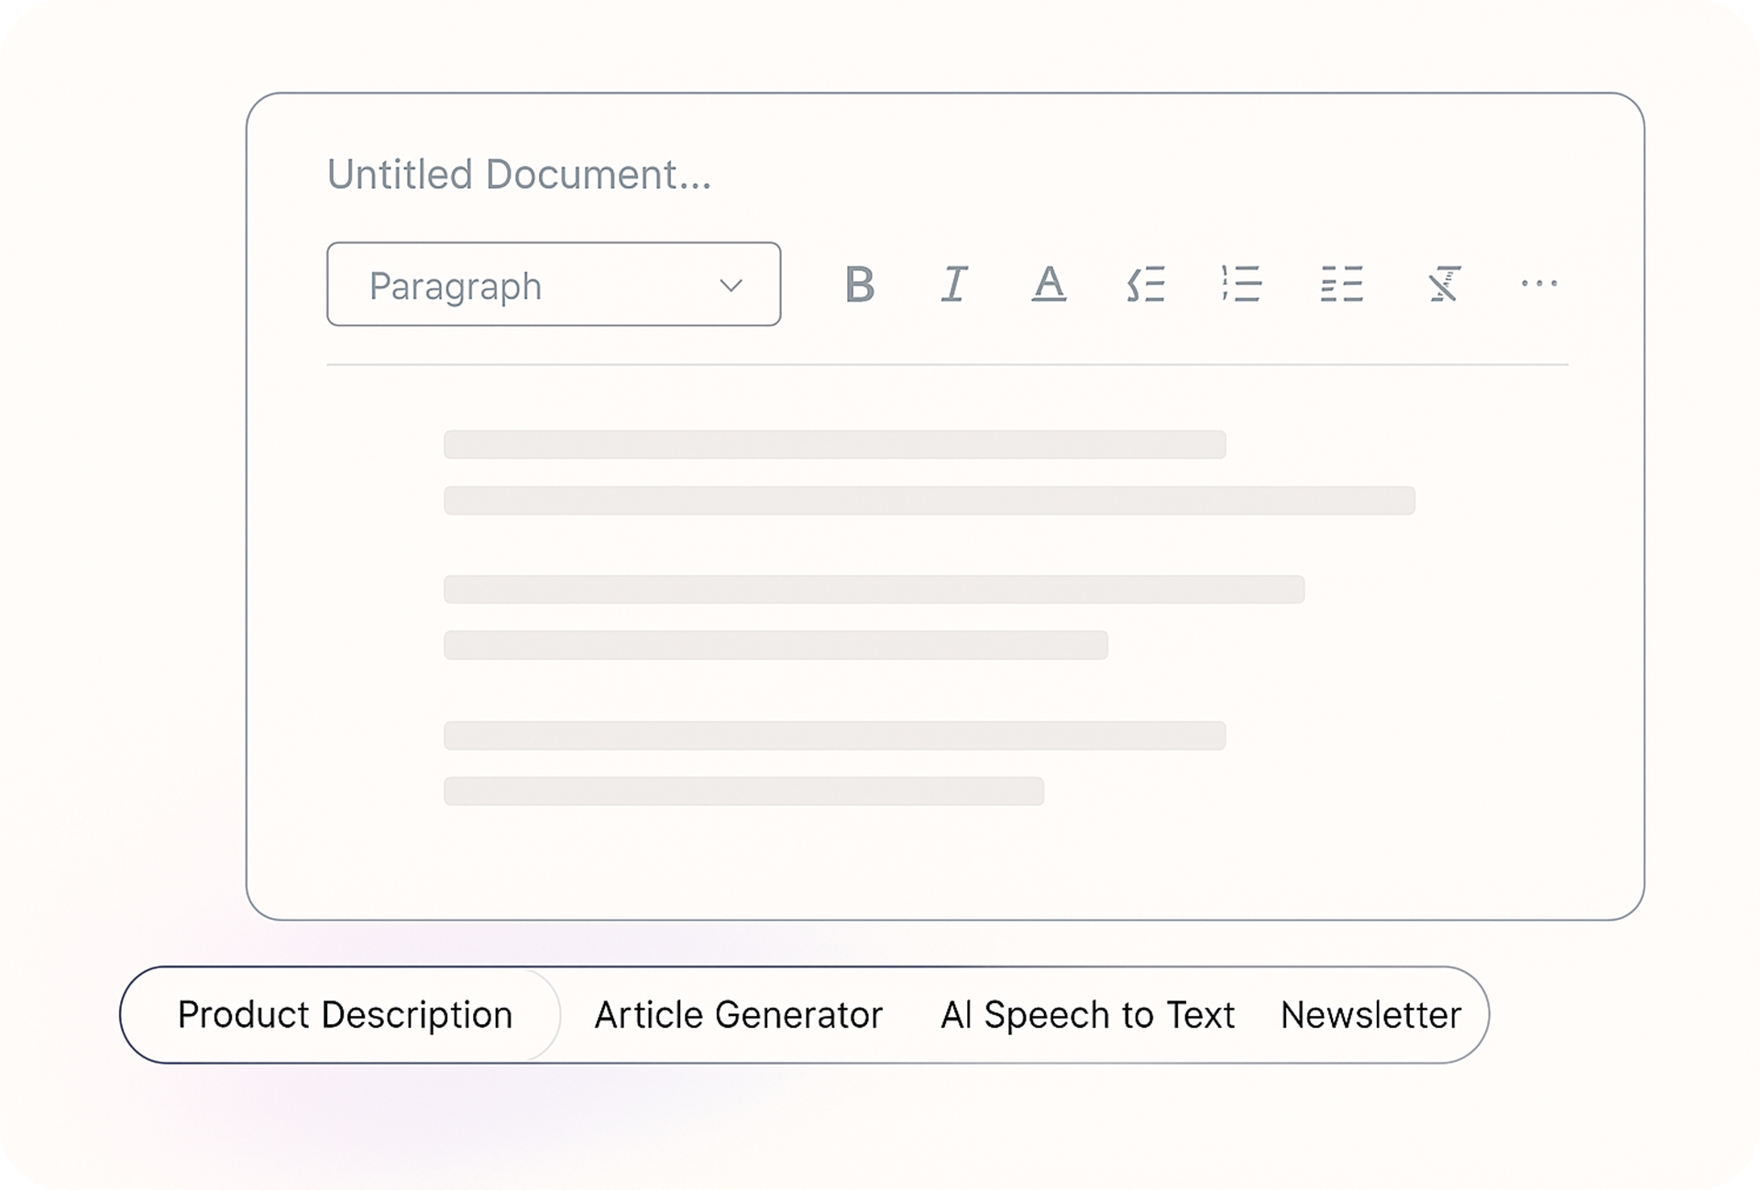This screenshot has height=1190, width=1760.
Task: Apply the multi-column list style
Action: (1340, 285)
